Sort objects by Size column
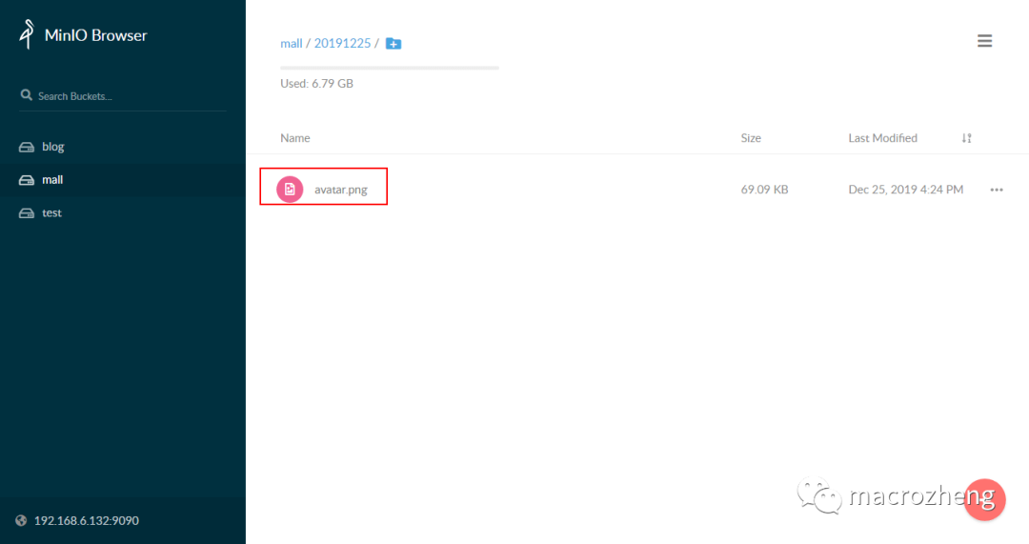 (x=751, y=138)
